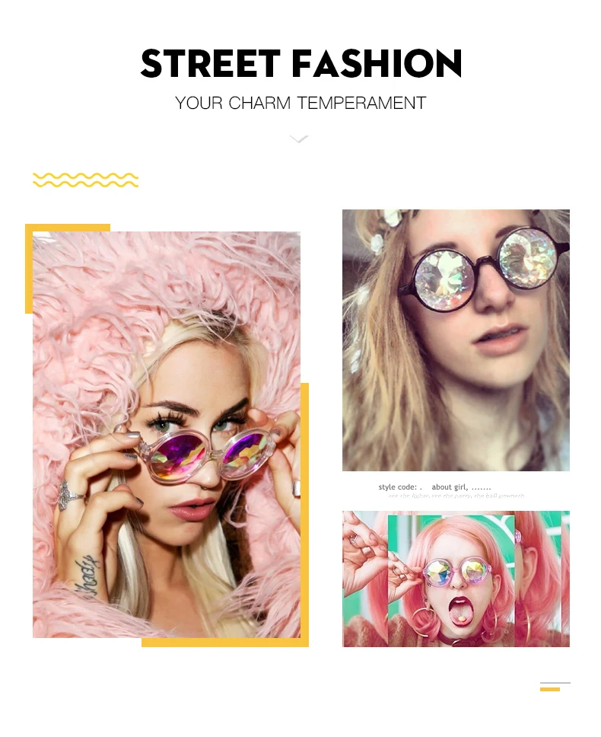Click the yellow wavy lines decoration

[85, 180]
